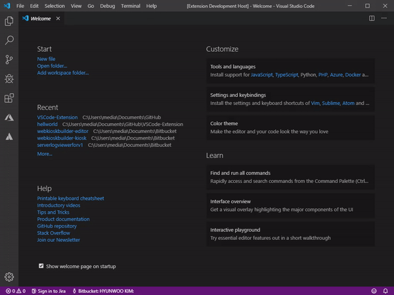Split the editor with the split icon
The width and height of the screenshot is (394, 295).
[372, 18]
